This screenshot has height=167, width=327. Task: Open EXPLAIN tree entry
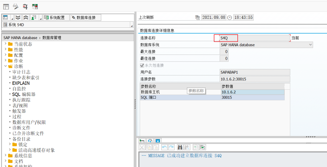[x=21, y=83]
